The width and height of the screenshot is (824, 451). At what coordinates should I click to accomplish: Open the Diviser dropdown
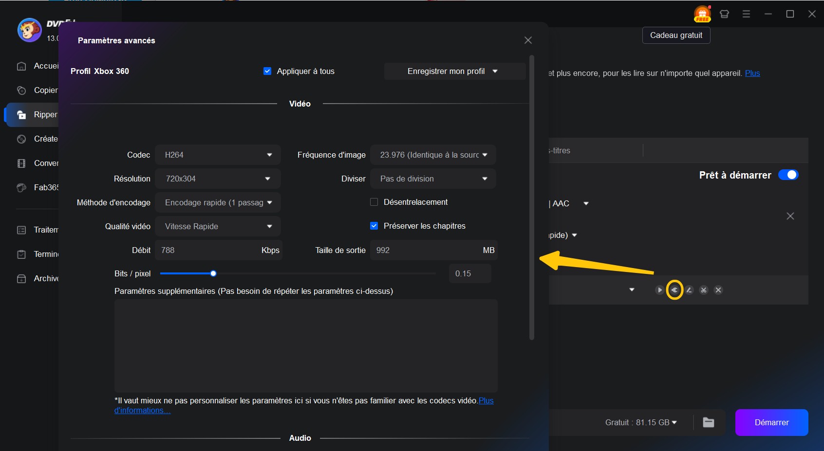(433, 179)
